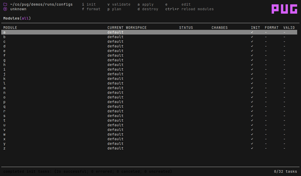Click the destroy command in the header
The image size is (301, 176).
pyautogui.click(x=148, y=9)
